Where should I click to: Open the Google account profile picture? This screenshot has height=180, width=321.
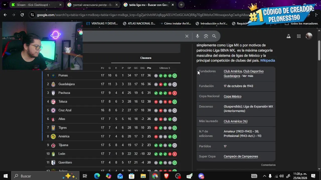[x=309, y=36]
